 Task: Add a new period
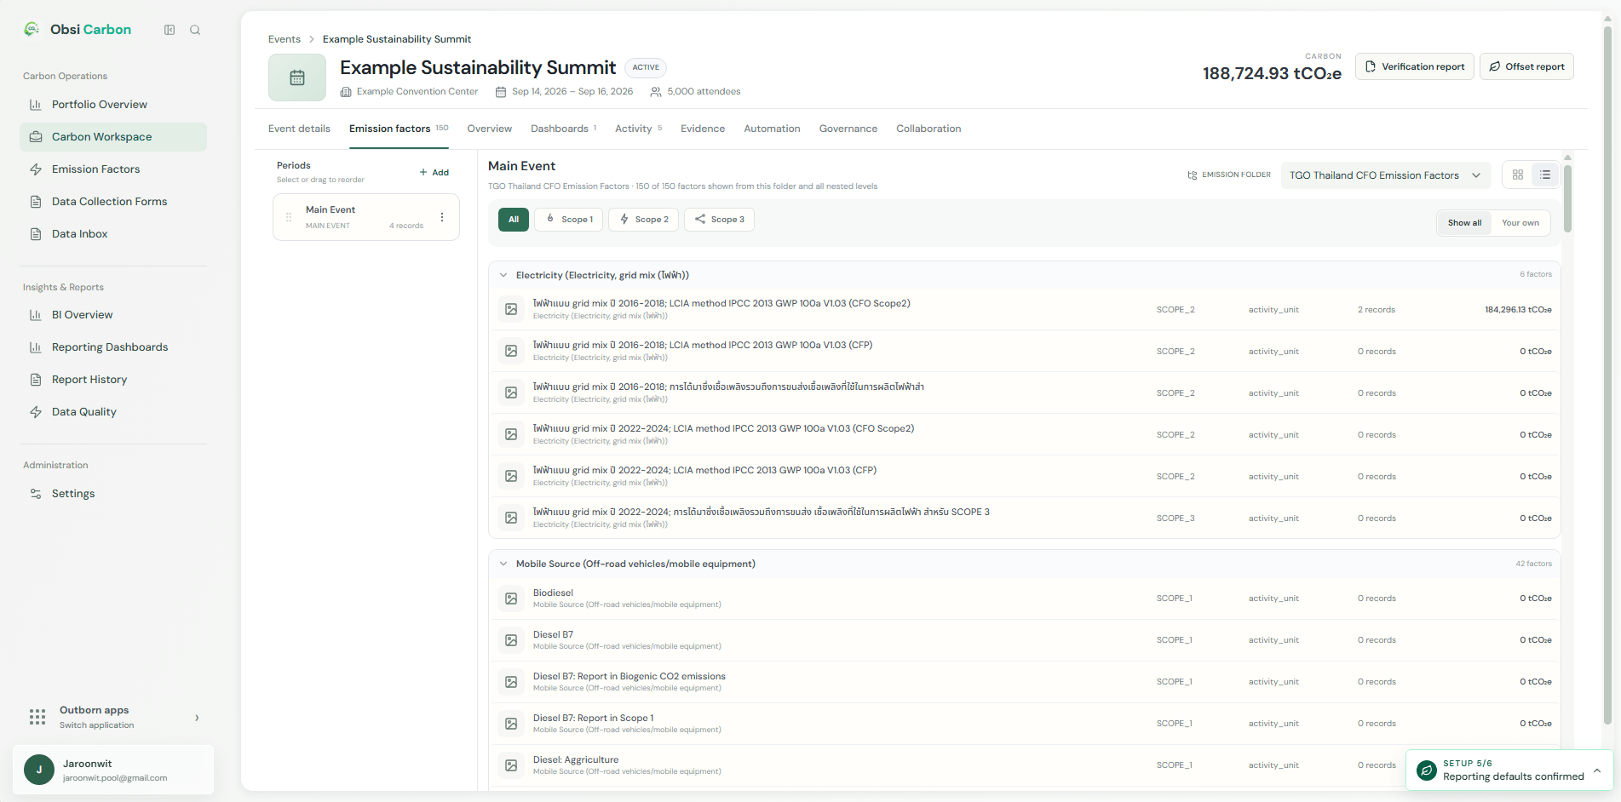[x=434, y=172]
